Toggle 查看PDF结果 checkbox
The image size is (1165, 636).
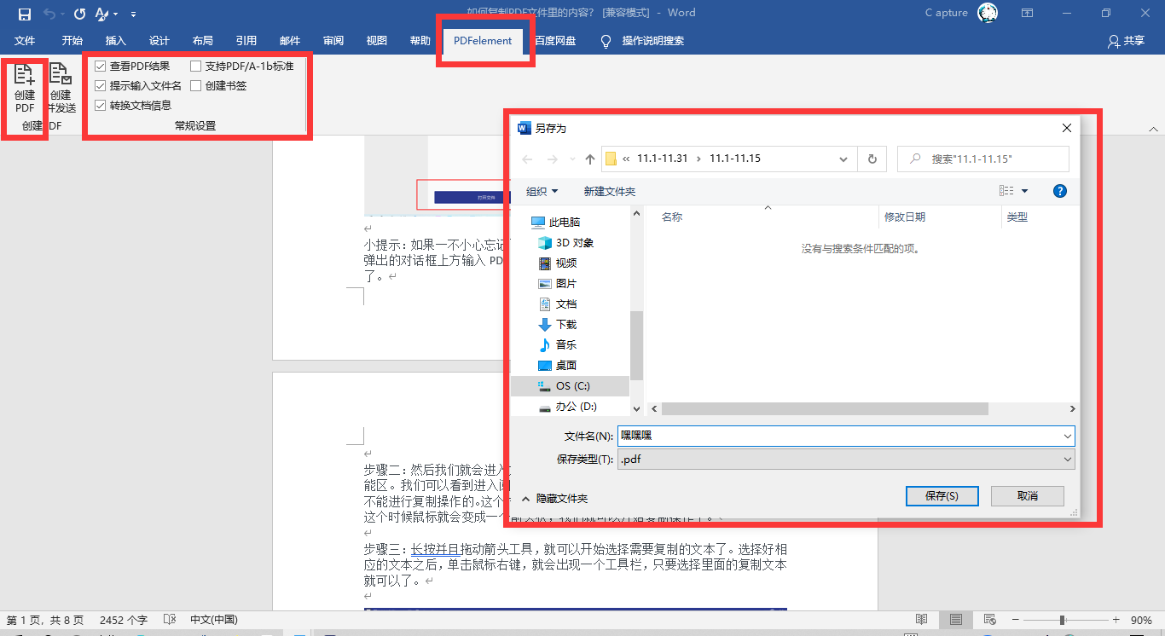point(101,66)
